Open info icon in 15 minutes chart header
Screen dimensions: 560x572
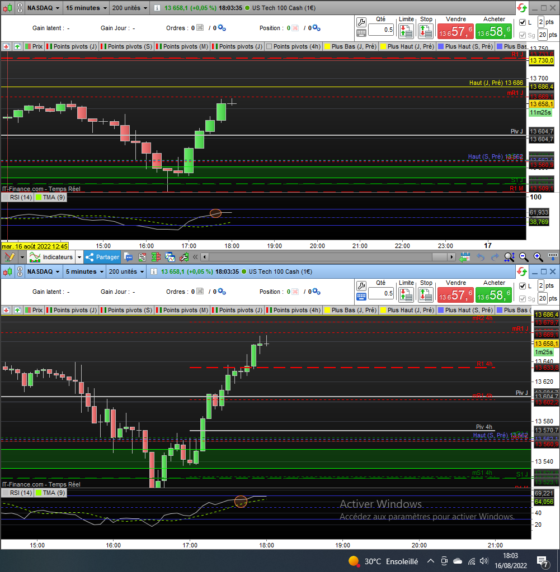click(157, 8)
